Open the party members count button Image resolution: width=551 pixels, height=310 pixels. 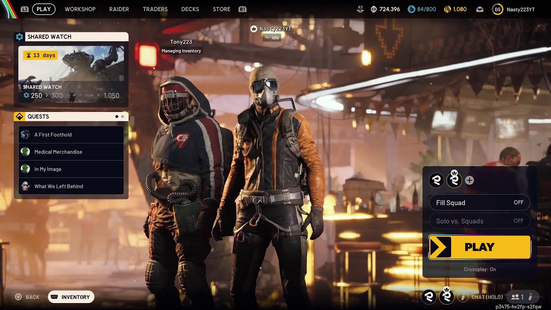(517, 297)
